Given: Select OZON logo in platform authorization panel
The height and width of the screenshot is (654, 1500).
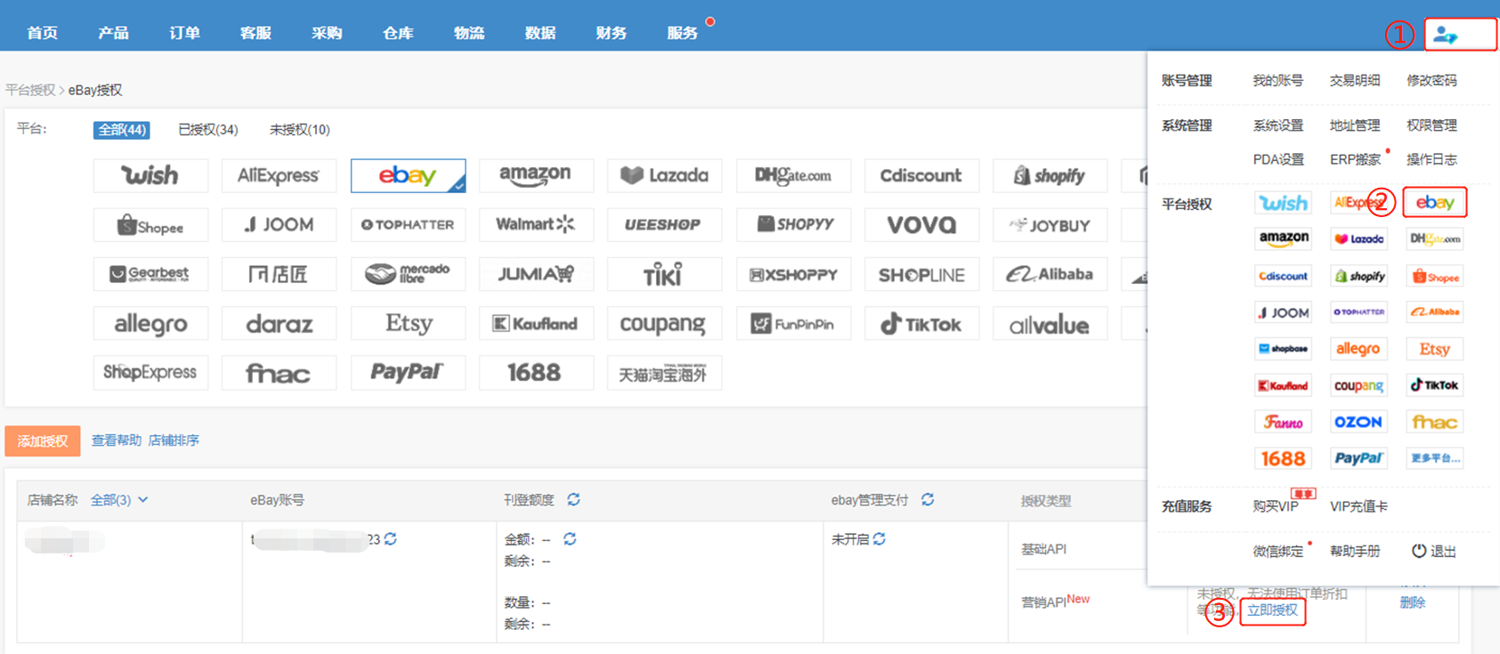Looking at the screenshot, I should [1358, 422].
